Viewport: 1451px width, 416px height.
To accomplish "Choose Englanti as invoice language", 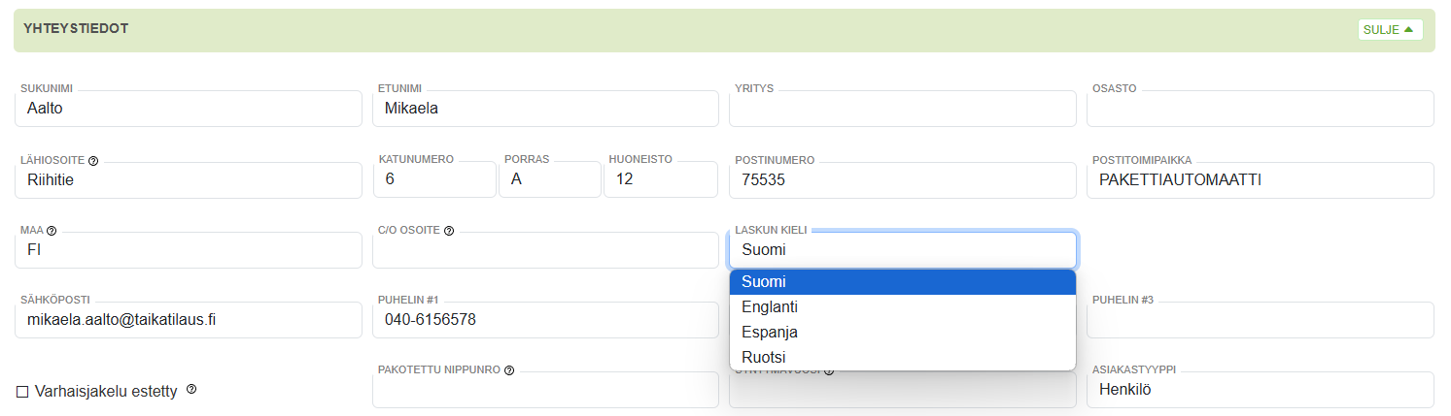I will tap(903, 306).
